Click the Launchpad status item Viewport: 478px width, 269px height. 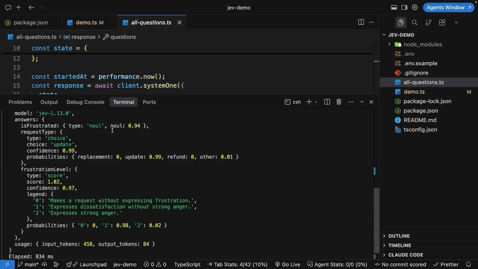tap(86, 265)
